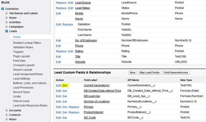Image resolution: width=206 pixels, height=122 pixels.
Task: Open Lead Settings
Action: (x=22, y=79)
